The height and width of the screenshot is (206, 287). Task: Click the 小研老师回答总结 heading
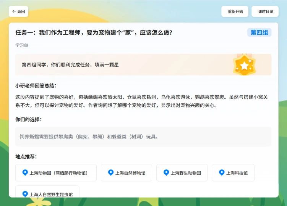tap(36, 85)
